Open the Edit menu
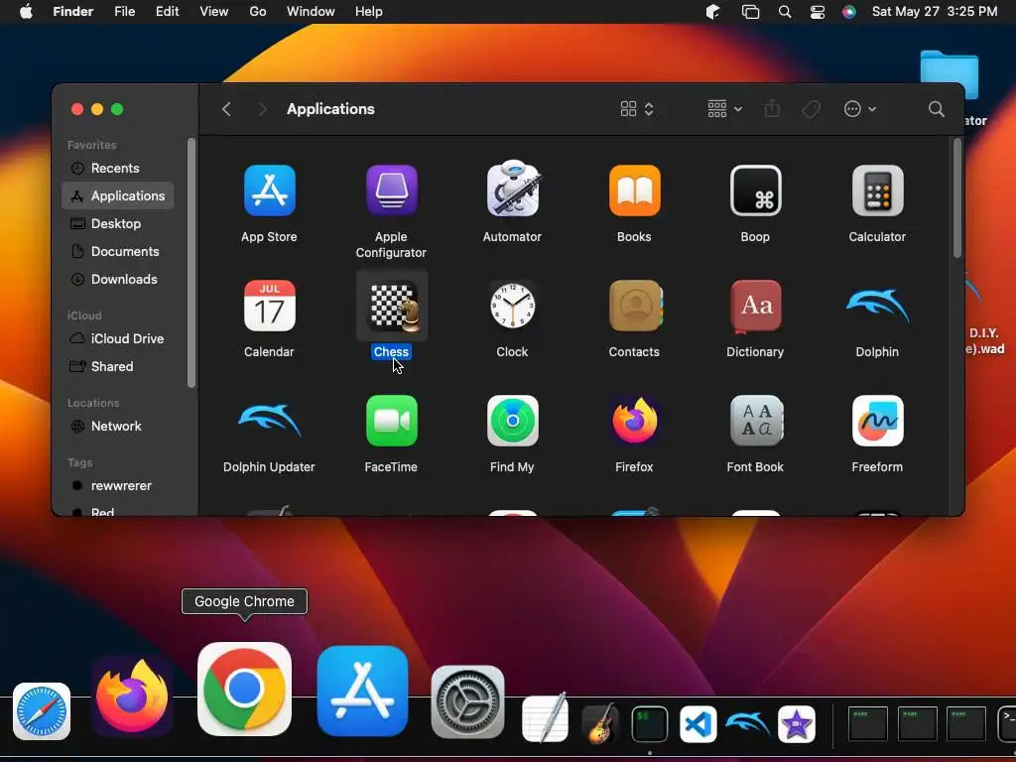1016x762 pixels. click(x=167, y=12)
